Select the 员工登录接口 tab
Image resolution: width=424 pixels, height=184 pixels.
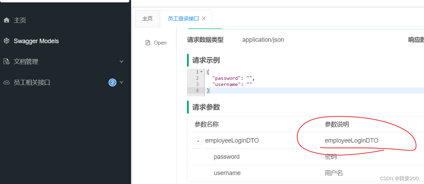183,19
